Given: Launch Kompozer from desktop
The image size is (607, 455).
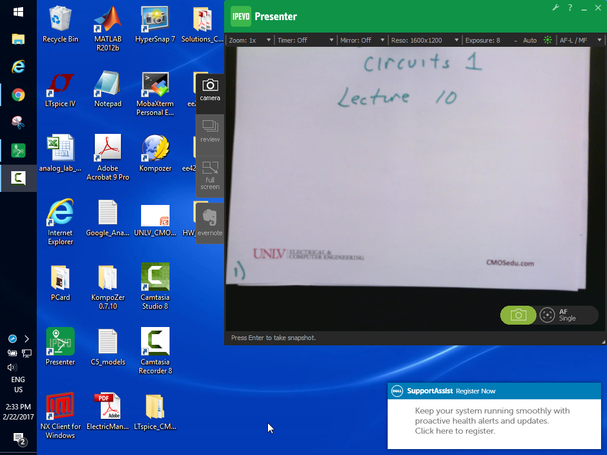Looking at the screenshot, I should click(155, 153).
